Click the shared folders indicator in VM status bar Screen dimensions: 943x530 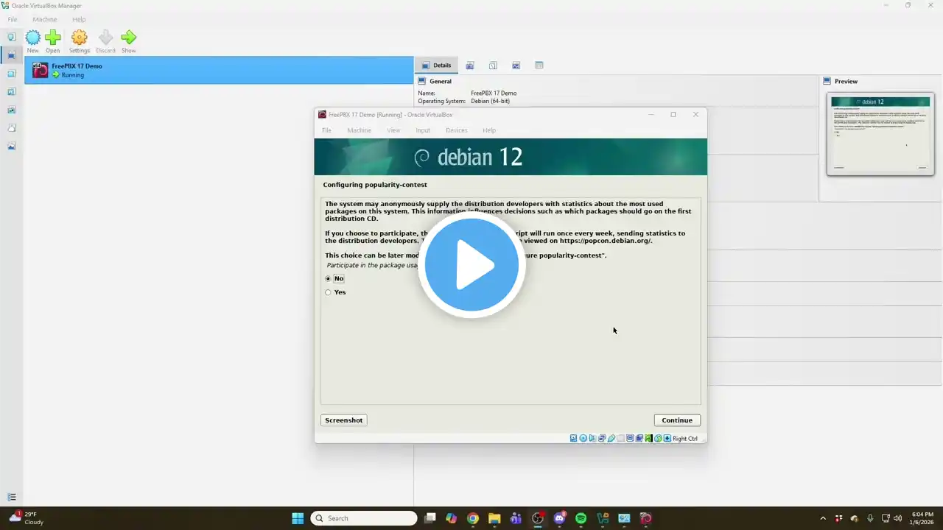(621, 438)
